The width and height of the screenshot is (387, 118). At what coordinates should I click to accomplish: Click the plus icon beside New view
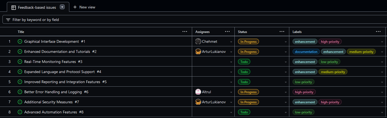[x=75, y=7]
